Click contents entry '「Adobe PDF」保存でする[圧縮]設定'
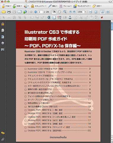This screenshot has height=143, width=113. click(x=45, y=113)
